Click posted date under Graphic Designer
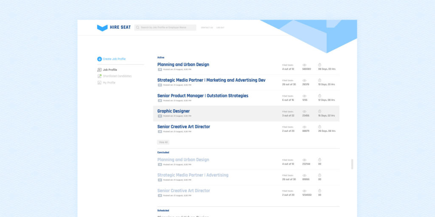This screenshot has height=217, width=435. coord(177,116)
